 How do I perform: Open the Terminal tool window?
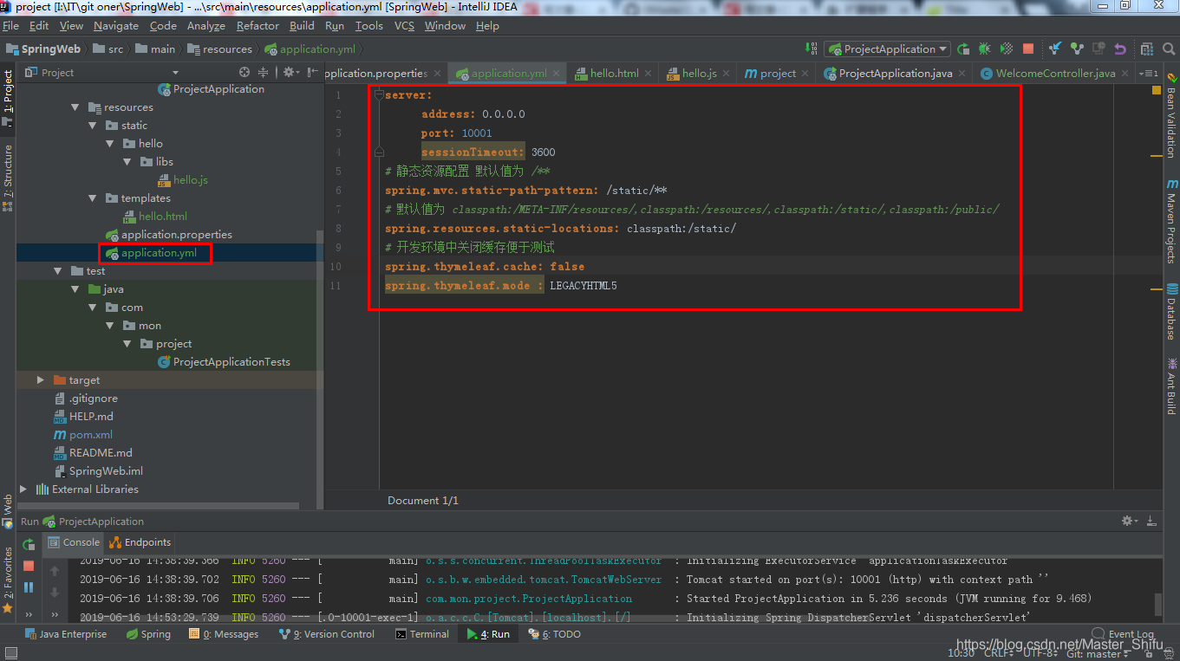[x=422, y=634]
